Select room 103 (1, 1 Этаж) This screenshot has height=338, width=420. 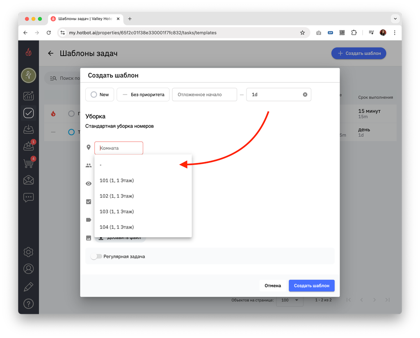[x=143, y=211]
